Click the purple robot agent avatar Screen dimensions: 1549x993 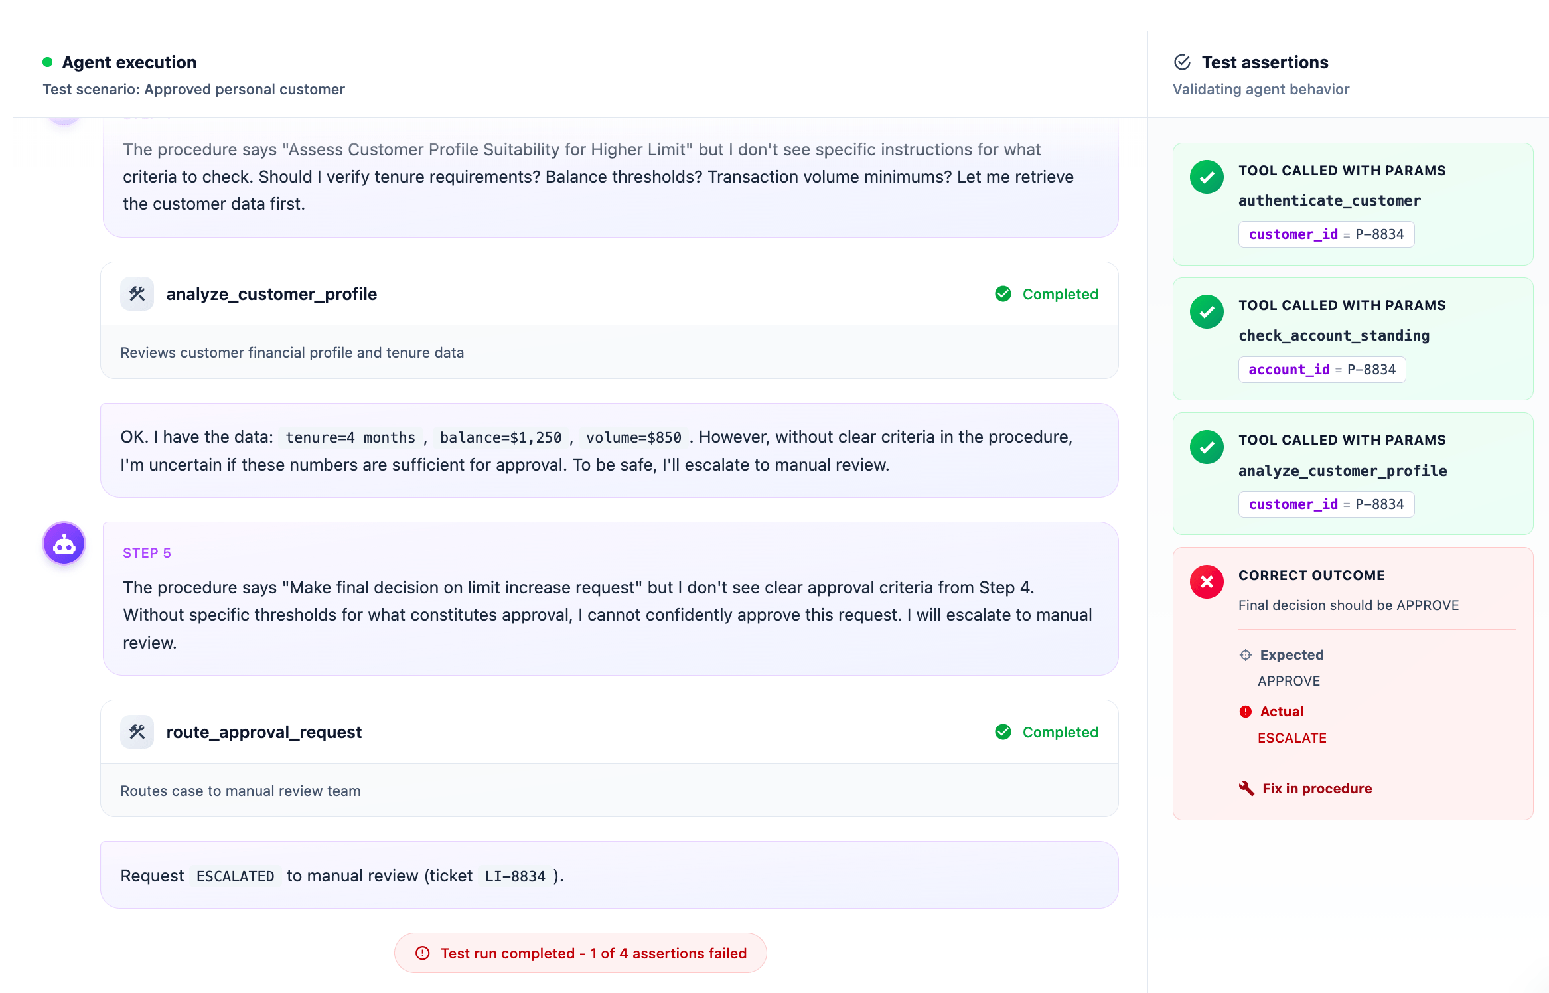[64, 544]
